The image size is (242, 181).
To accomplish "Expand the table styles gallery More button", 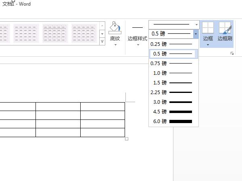I will tap(102, 42).
